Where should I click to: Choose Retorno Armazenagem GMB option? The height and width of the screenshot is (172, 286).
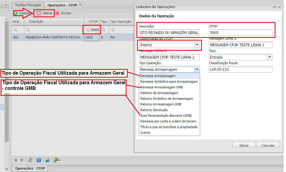169,104
